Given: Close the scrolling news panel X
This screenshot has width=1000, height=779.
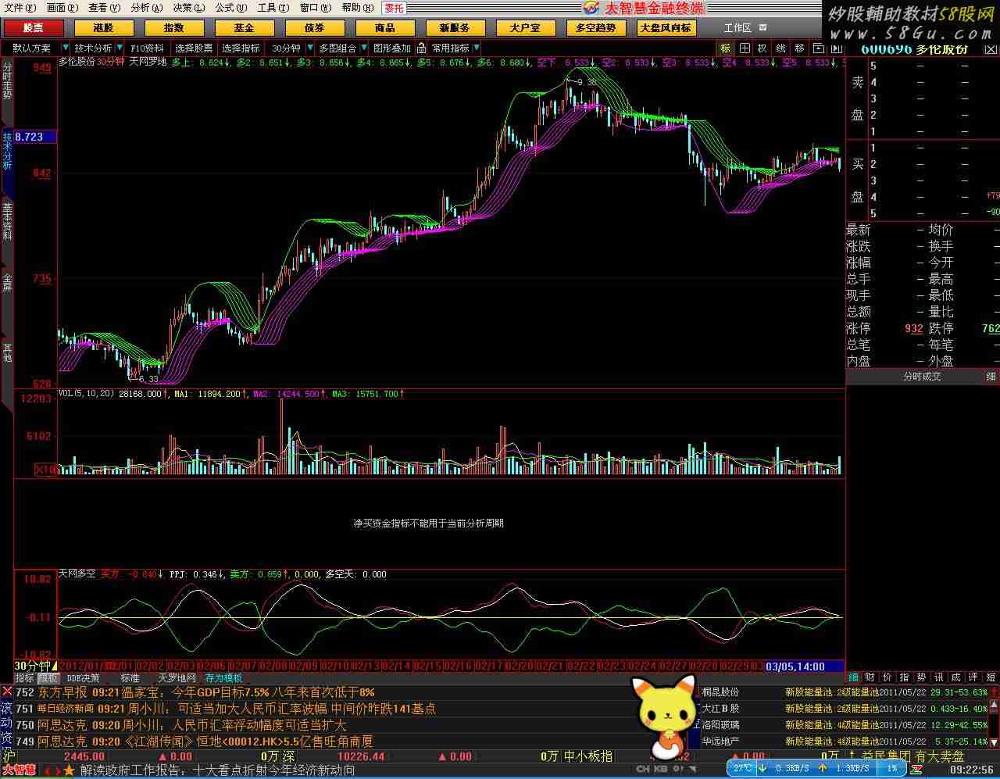Looking at the screenshot, I should (7, 691).
